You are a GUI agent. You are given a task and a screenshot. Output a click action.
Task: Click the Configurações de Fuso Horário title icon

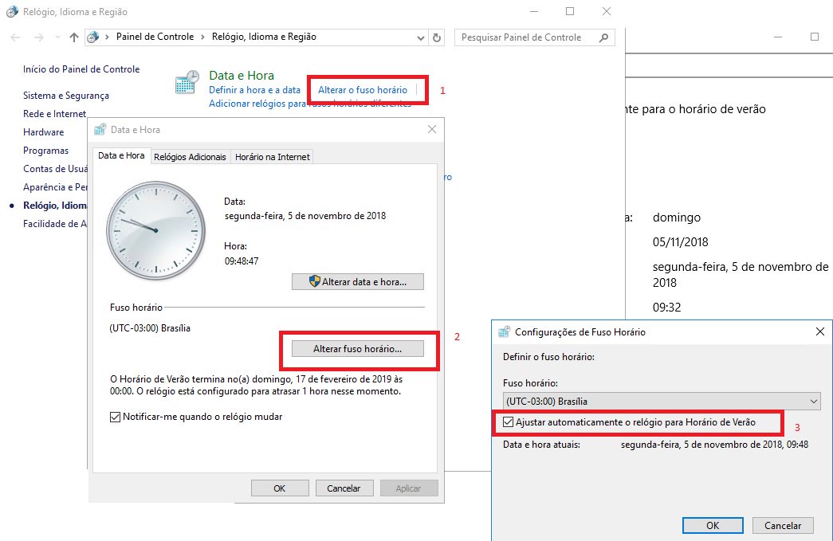504,332
